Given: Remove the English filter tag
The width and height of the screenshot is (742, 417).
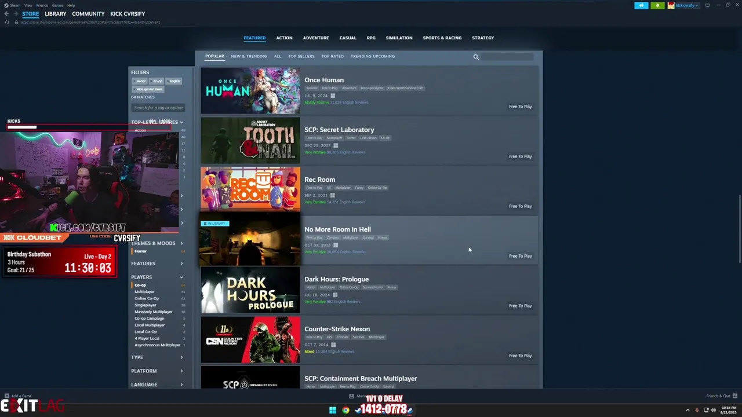Looking at the screenshot, I should tap(173, 81).
